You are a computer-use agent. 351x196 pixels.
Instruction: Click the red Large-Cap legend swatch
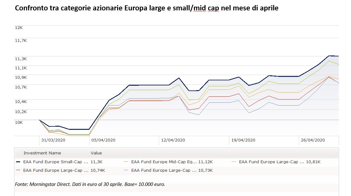coord(18,170)
